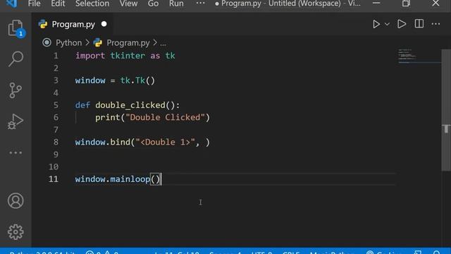Click the 'UTF-8' encoding status bar entry
The height and width of the screenshot is (254, 451).
(261, 253)
